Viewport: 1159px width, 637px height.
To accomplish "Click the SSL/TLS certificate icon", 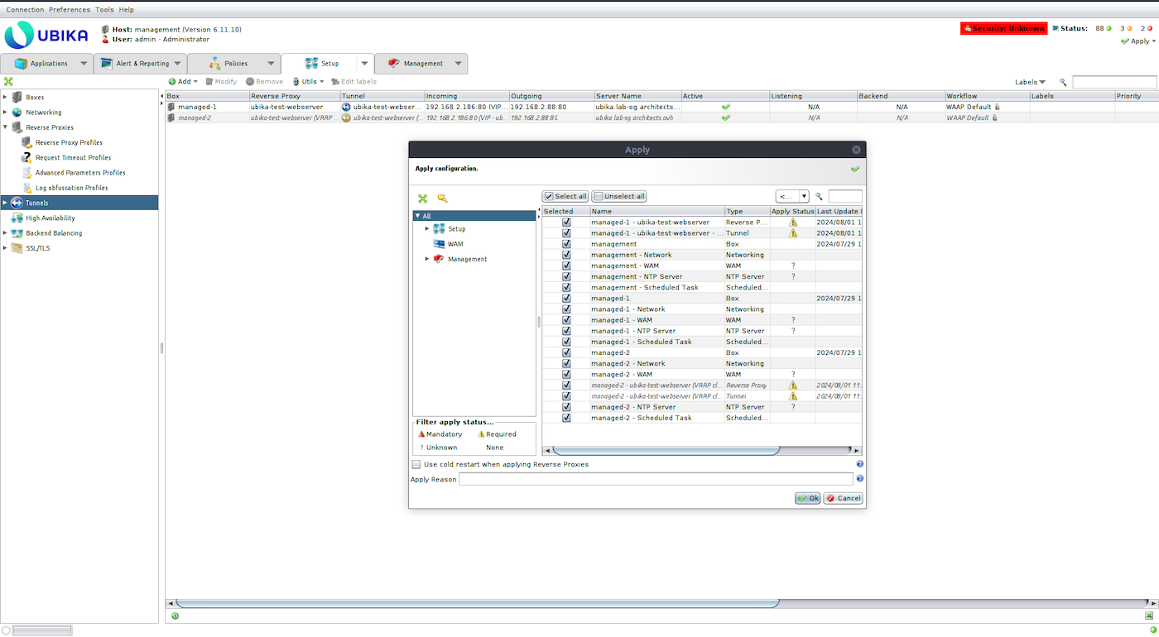I will tap(17, 248).
